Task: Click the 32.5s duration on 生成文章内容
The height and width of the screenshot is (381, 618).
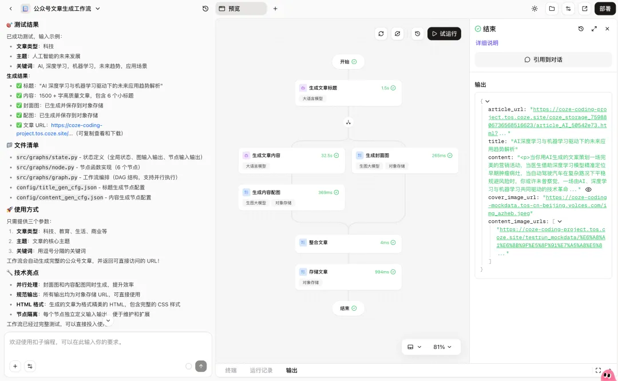Action: pos(327,156)
